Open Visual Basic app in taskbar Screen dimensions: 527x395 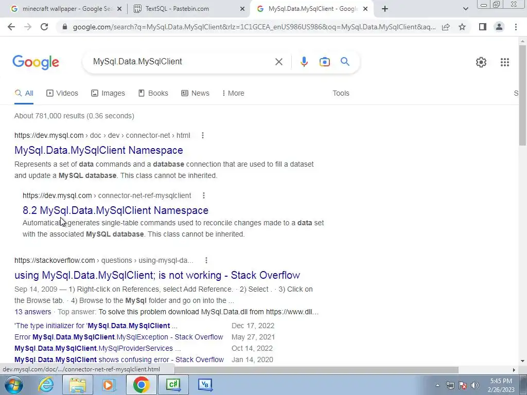tap(205, 385)
